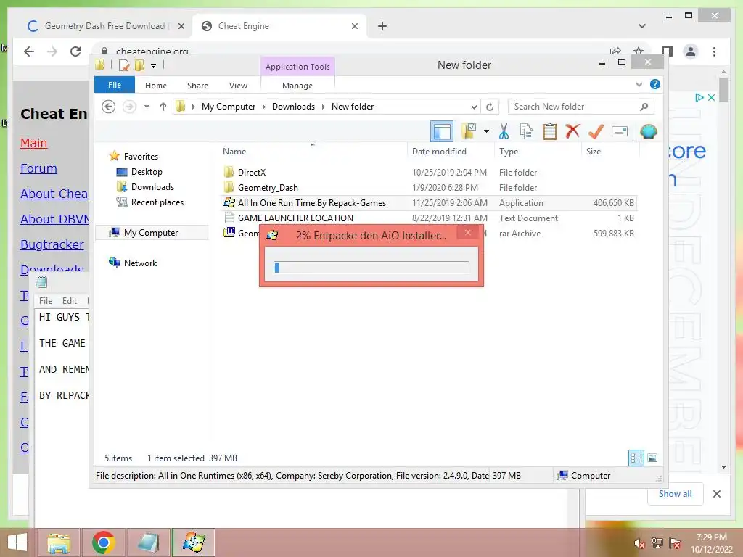Select Recent places in navigation pane
Image resolution: width=743 pixels, height=557 pixels.
pyautogui.click(x=157, y=202)
